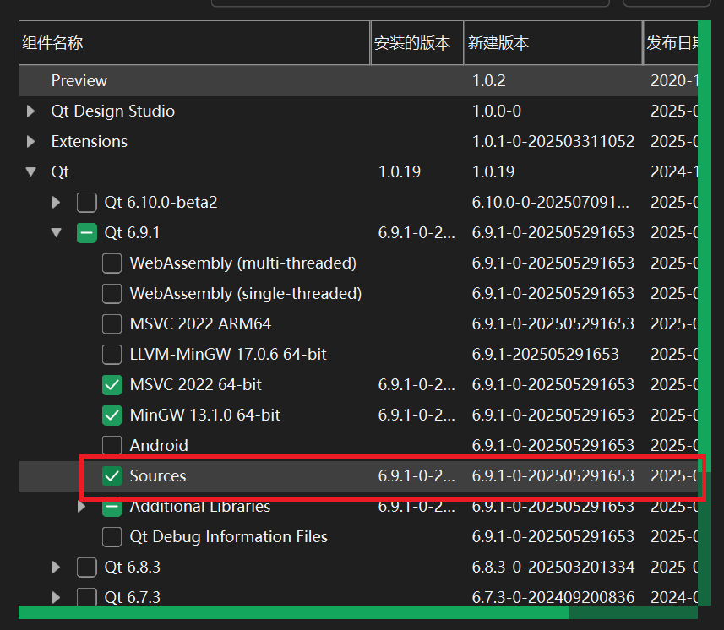Sort by 安装的版本 column header
724x630 pixels.
[417, 42]
